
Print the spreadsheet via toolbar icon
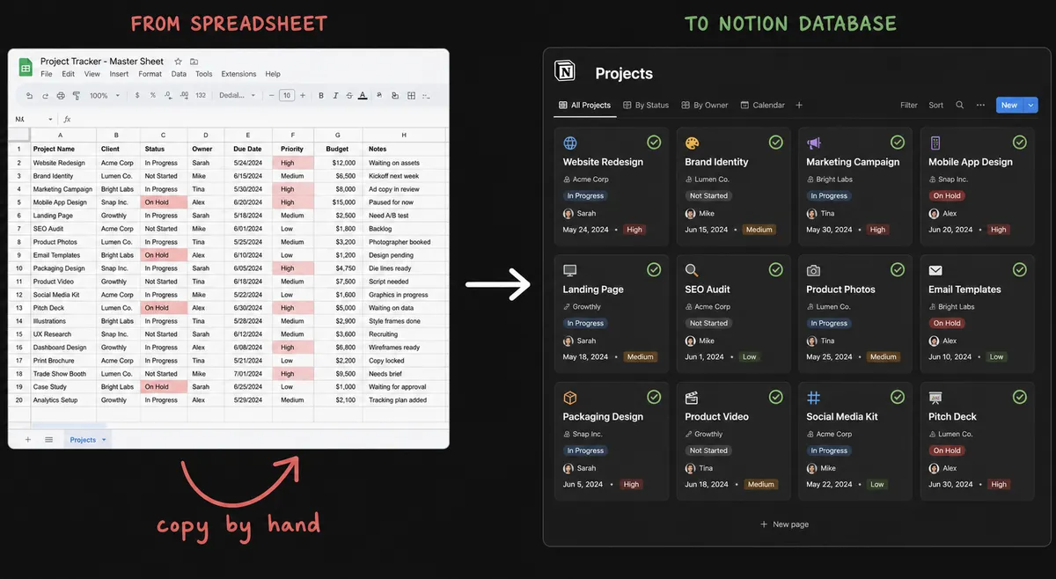[x=61, y=95]
